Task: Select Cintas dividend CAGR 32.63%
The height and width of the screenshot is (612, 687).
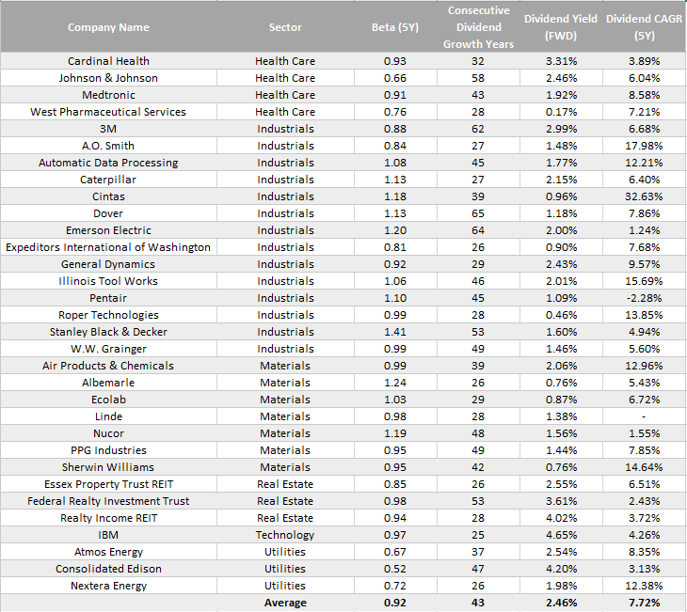Action: coord(644,196)
